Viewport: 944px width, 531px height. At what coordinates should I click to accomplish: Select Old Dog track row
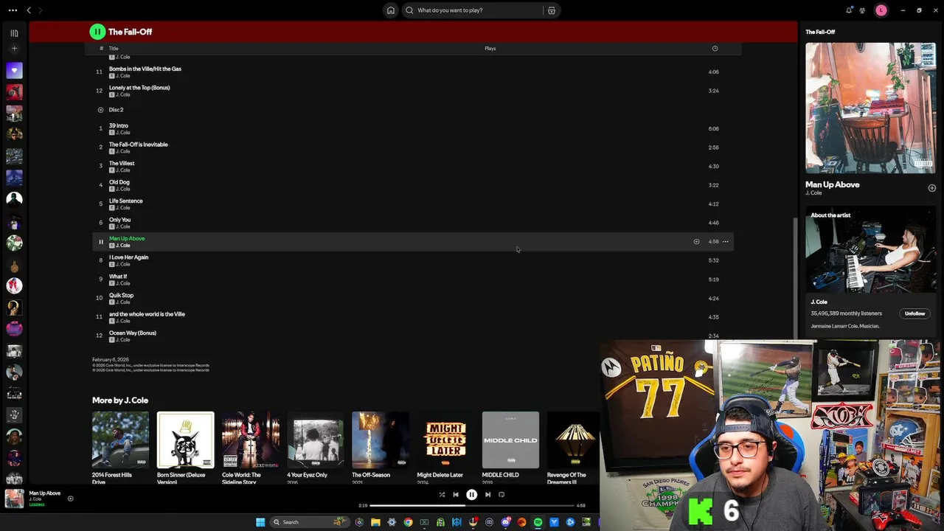(x=413, y=185)
